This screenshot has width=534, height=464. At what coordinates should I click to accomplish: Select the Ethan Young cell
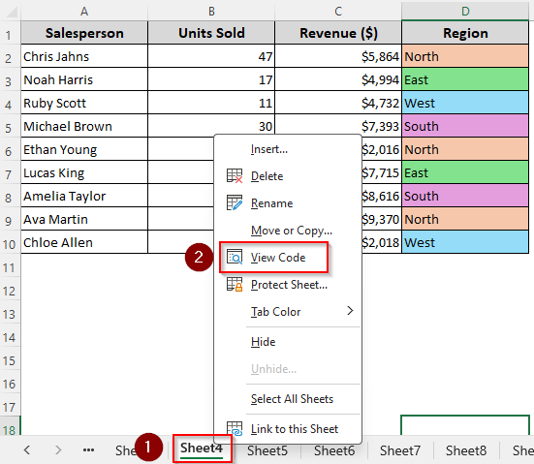pyautogui.click(x=84, y=149)
